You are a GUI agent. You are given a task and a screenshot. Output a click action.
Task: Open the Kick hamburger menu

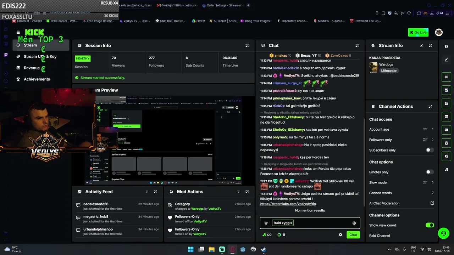(x=18, y=32)
